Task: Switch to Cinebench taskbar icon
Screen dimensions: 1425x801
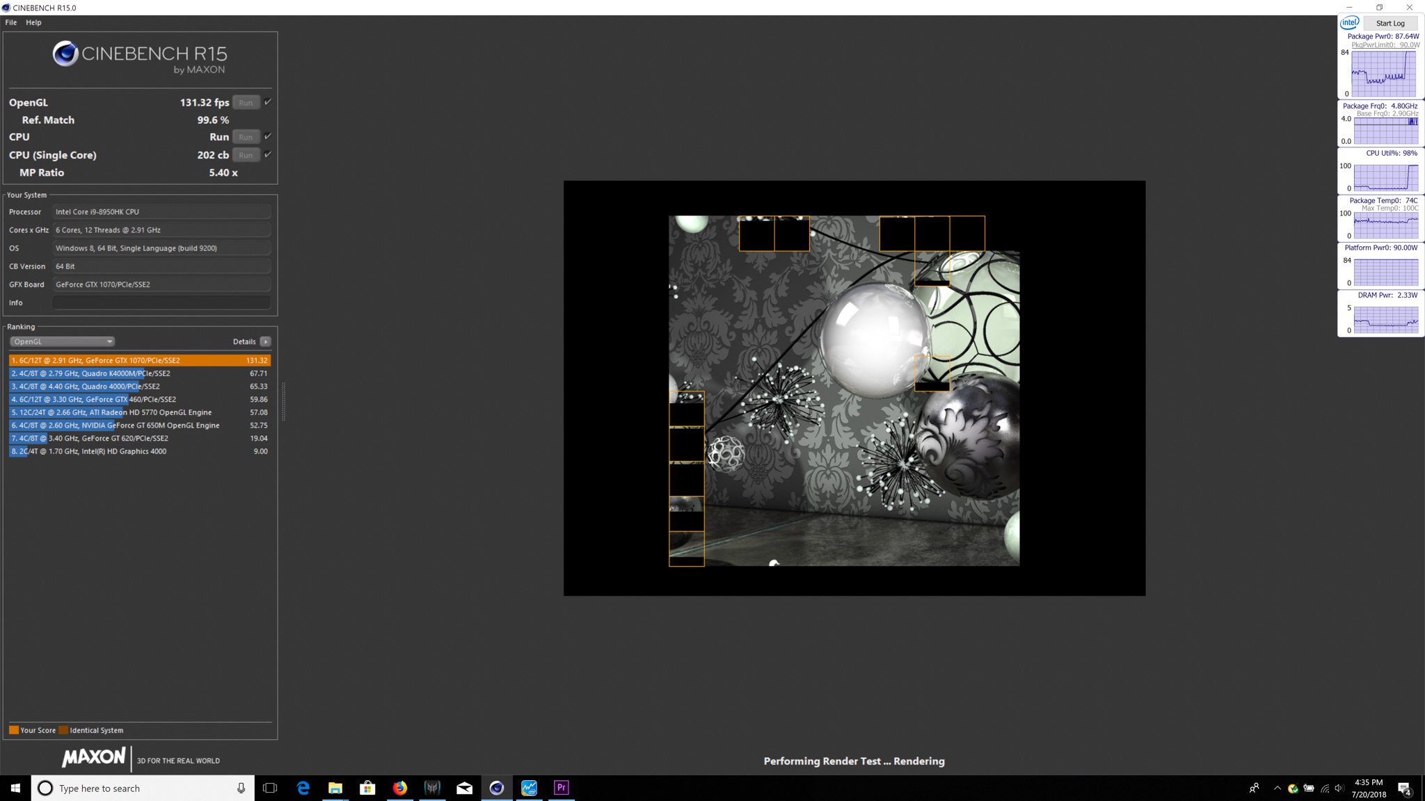Action: coord(497,788)
